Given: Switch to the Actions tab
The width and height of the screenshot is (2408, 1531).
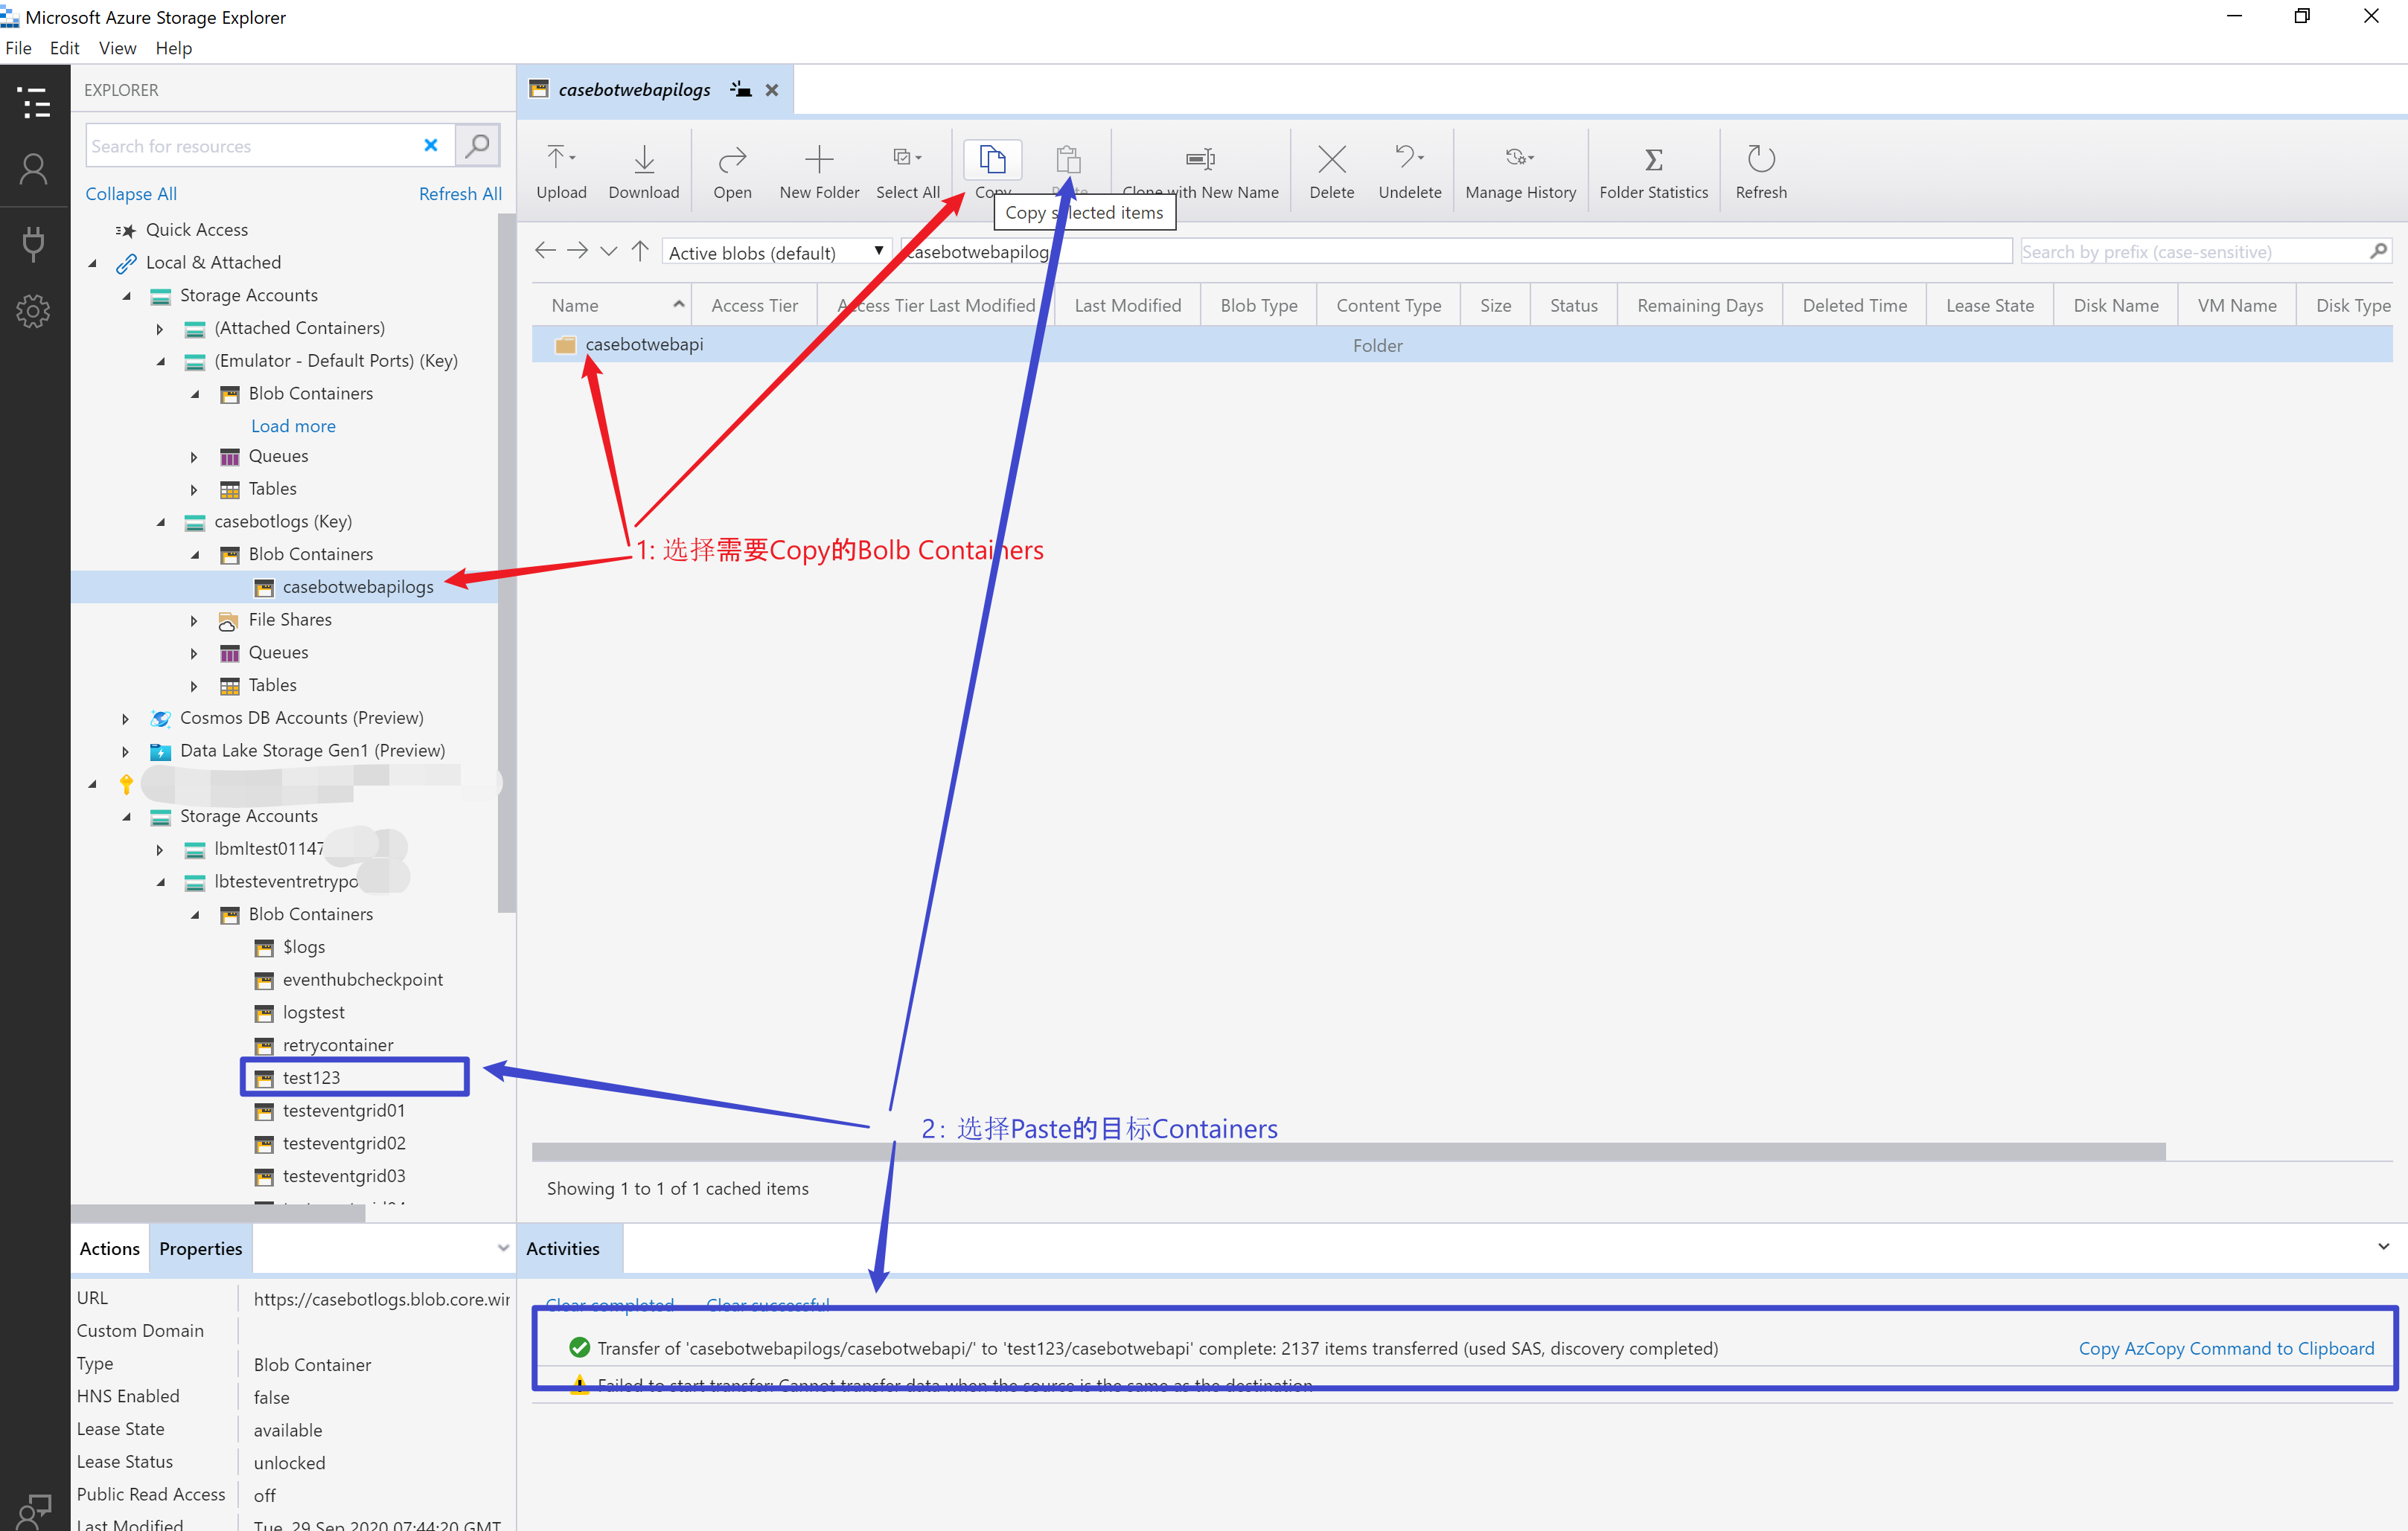Looking at the screenshot, I should point(109,1248).
